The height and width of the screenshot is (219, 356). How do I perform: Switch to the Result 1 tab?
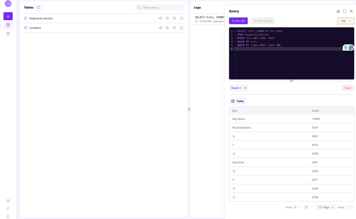coord(236,88)
